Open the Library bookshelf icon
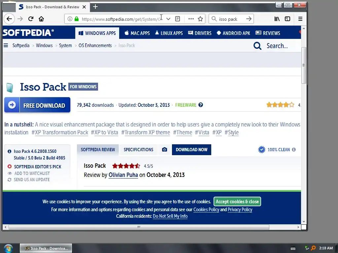Screen dimensions: 338x253 (277, 19)
